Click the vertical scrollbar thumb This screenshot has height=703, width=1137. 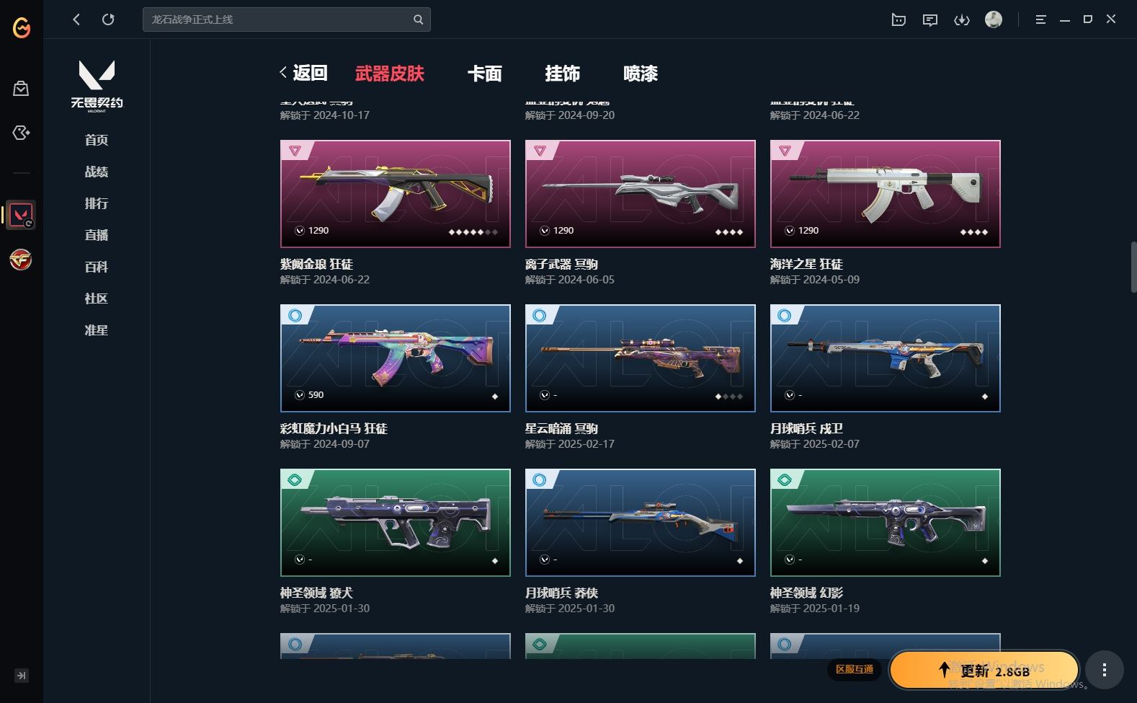point(1133,267)
